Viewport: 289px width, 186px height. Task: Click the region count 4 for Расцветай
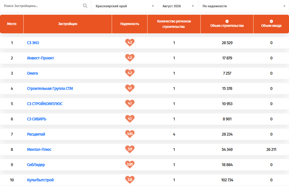(x=174, y=134)
